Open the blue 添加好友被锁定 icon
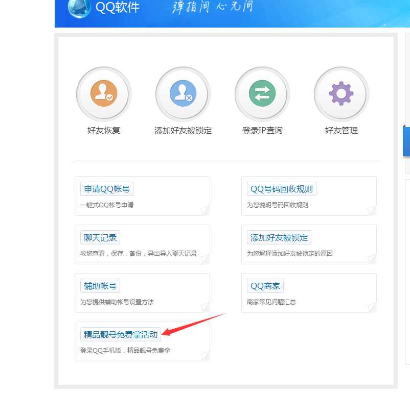Screen dimensions: 410x394 (183, 93)
